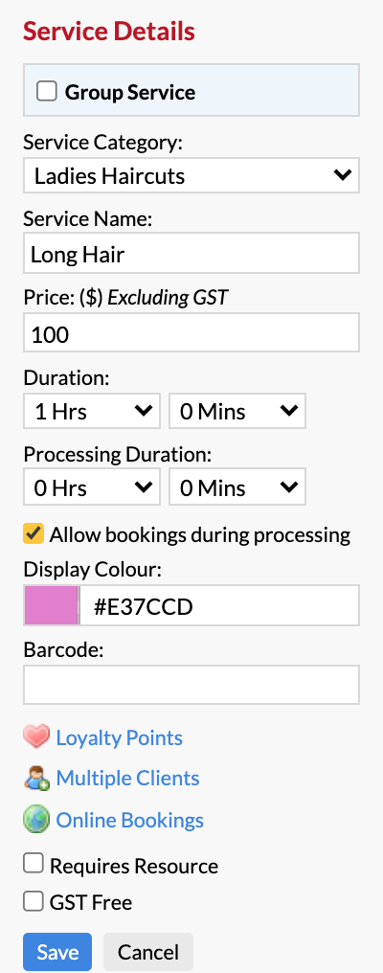Expand the Duration hours dropdown

coord(92,411)
